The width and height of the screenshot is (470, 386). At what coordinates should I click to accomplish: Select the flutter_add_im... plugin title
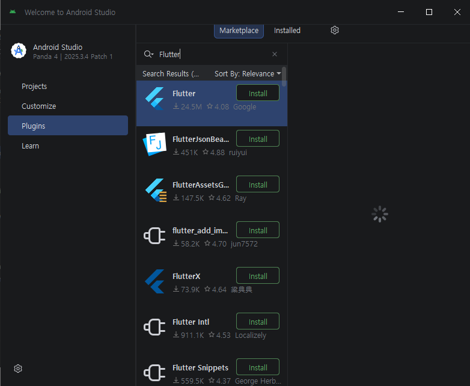(200, 231)
